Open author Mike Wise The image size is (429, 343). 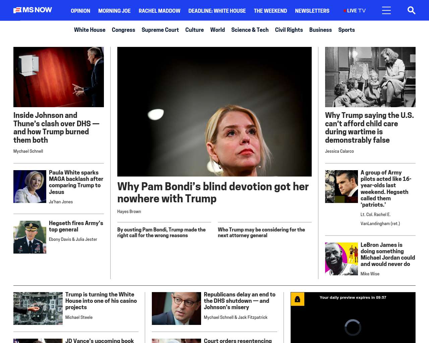point(370,274)
